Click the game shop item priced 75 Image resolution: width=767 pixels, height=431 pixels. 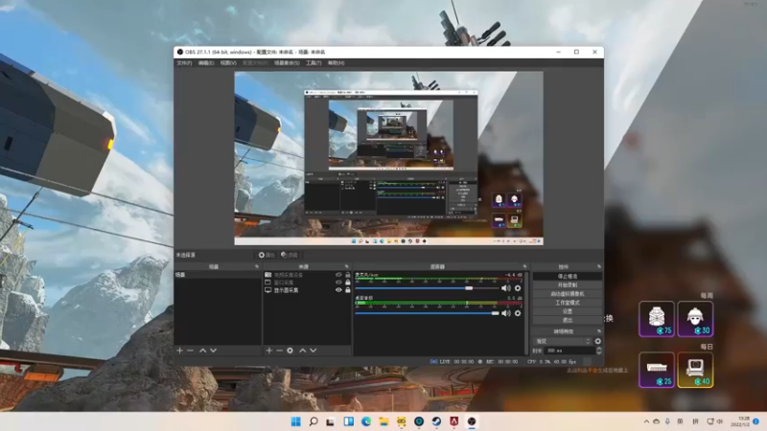(x=657, y=319)
